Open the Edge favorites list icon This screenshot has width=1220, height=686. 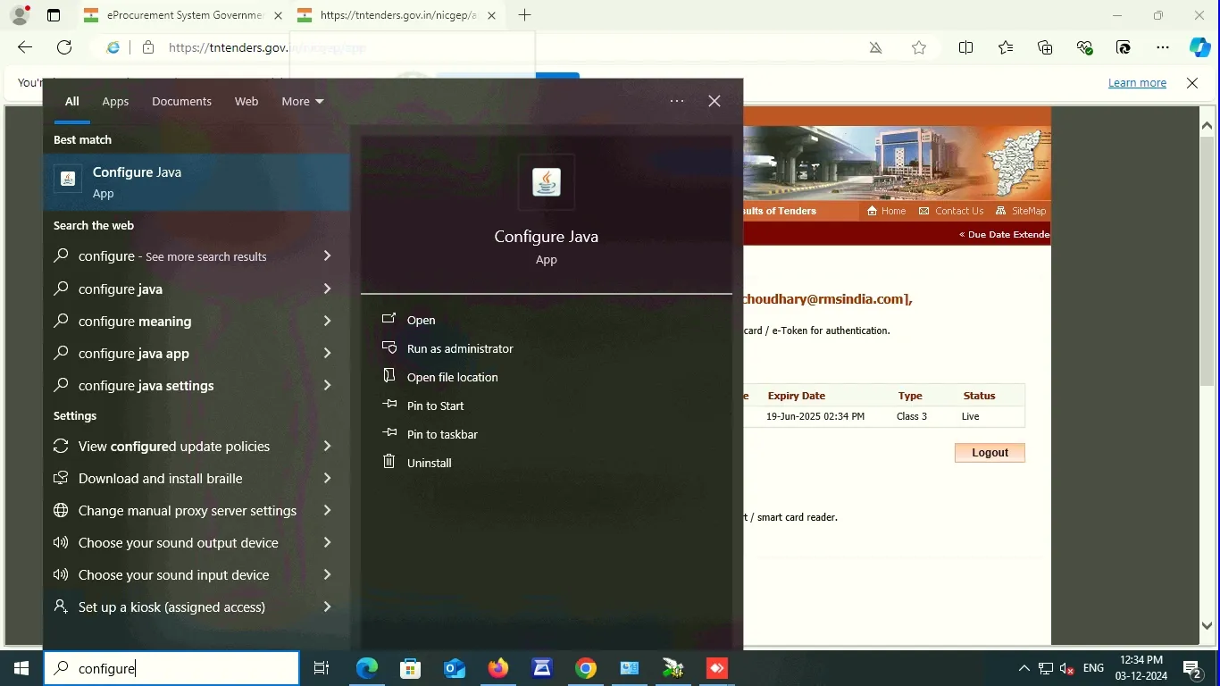[1006, 47]
